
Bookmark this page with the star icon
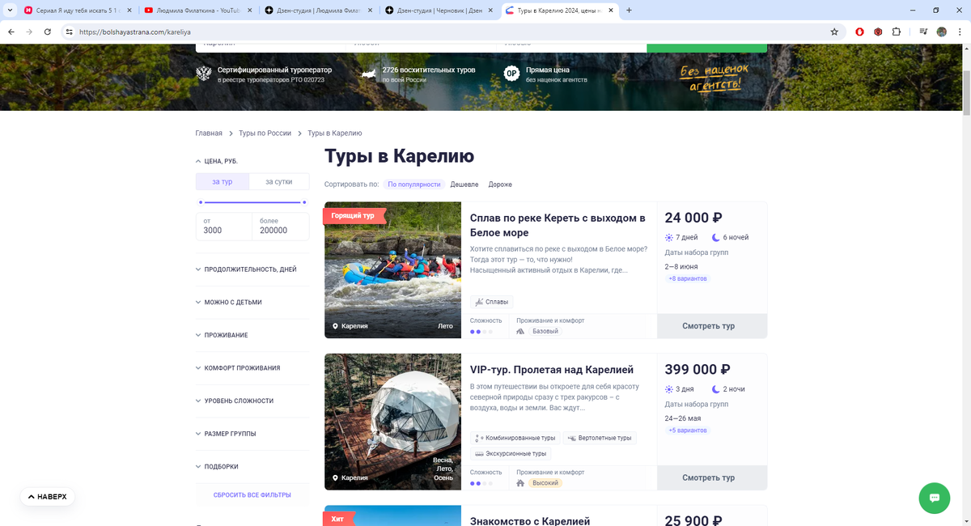[834, 32]
